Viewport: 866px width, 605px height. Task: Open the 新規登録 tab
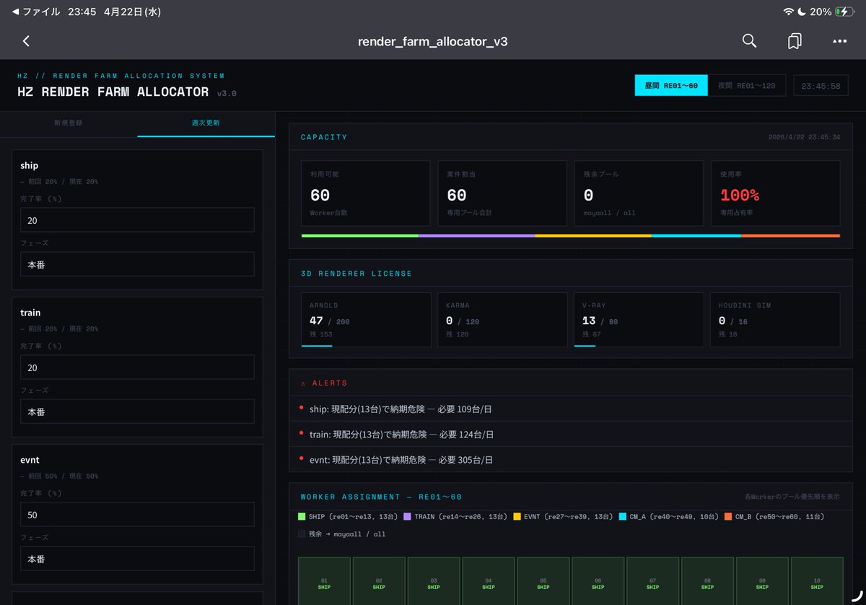coord(69,123)
